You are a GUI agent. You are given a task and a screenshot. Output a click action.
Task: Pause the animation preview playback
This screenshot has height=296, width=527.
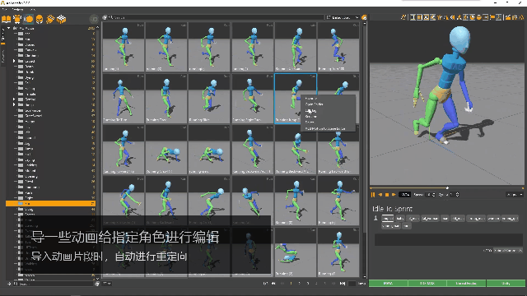tap(373, 195)
